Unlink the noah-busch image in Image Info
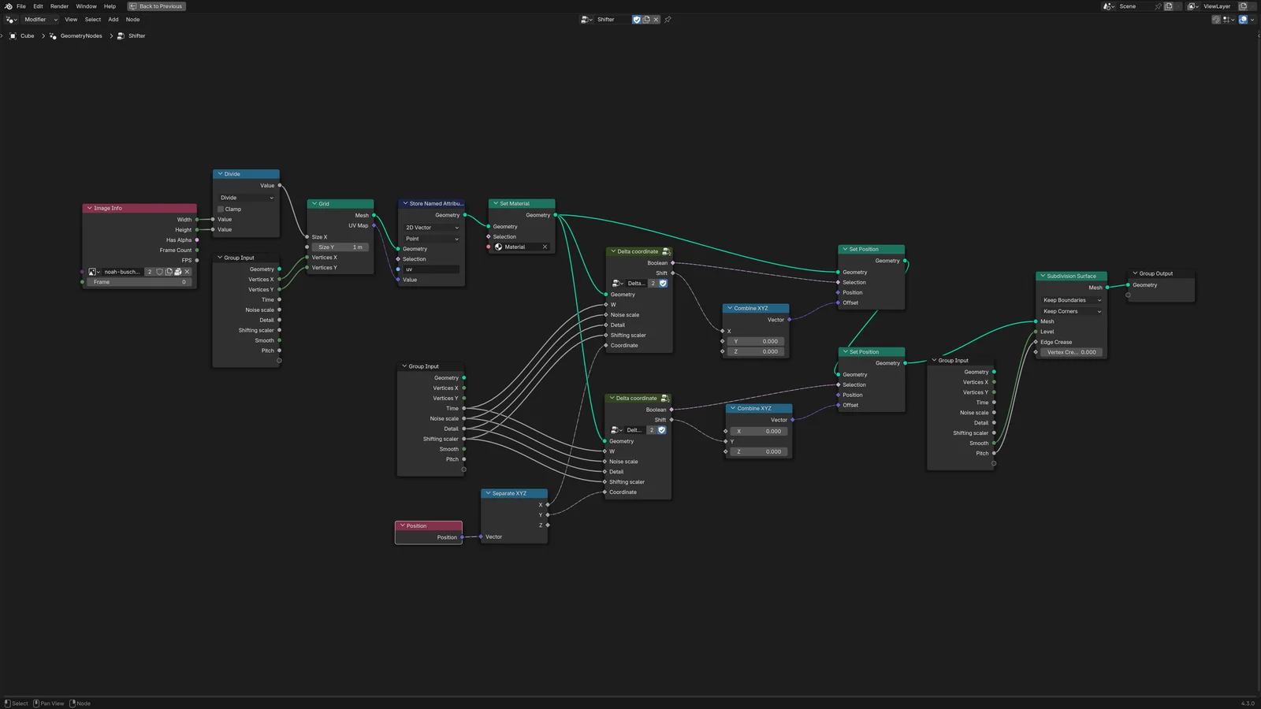This screenshot has width=1261, height=709. point(188,272)
